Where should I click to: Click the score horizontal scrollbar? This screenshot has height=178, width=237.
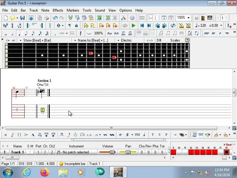(111, 128)
